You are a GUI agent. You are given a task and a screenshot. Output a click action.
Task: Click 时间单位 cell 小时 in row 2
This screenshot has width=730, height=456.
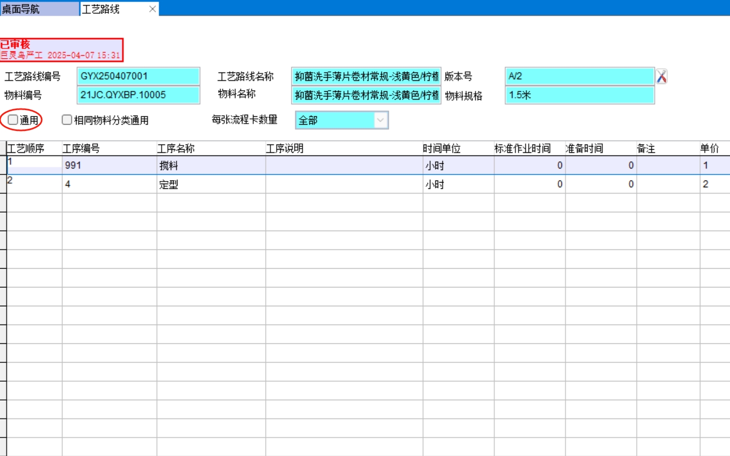point(458,184)
